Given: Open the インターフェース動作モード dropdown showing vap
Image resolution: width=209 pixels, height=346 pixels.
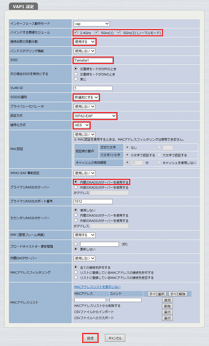Looking at the screenshot, I should point(92,24).
